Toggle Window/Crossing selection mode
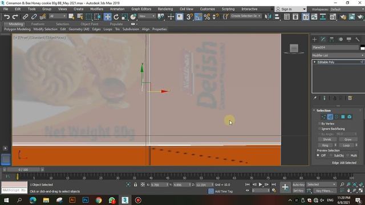This screenshot has height=205, width=365. 98,17
